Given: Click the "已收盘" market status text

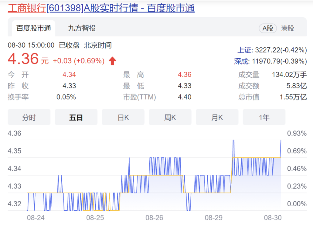Looking at the screenshot, I should tap(69, 45).
